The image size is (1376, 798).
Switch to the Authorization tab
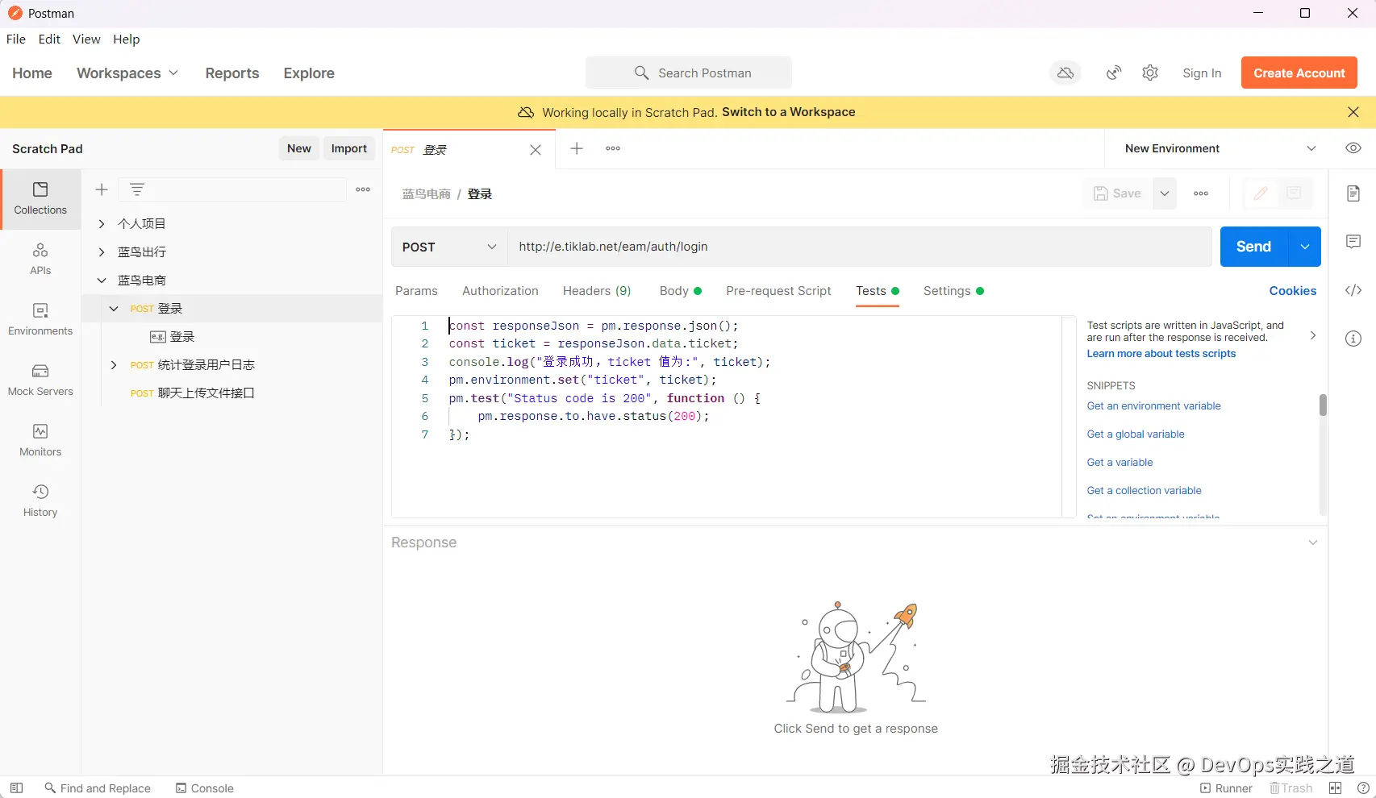(500, 291)
